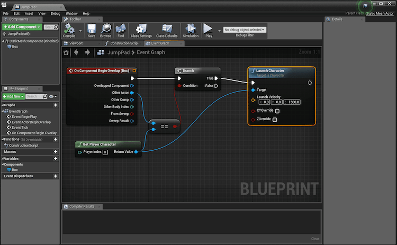Click Components panel search field

pos(51,27)
